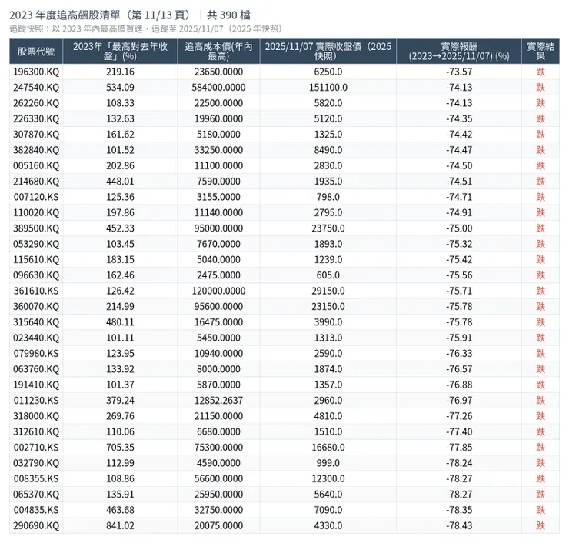Click the 448.01 percentage cell

[x=120, y=182]
